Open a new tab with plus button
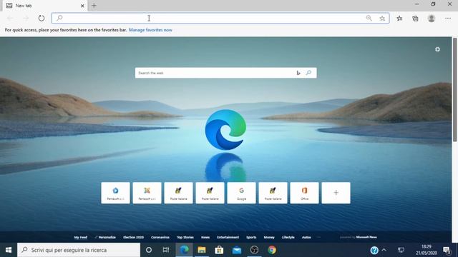The width and height of the screenshot is (458, 257). coord(94,6)
